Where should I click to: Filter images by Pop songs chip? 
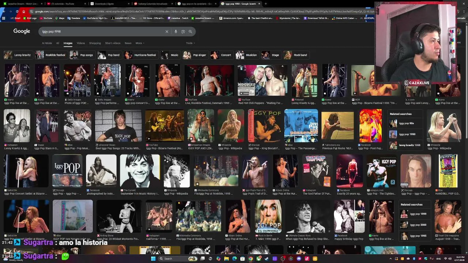82,55
